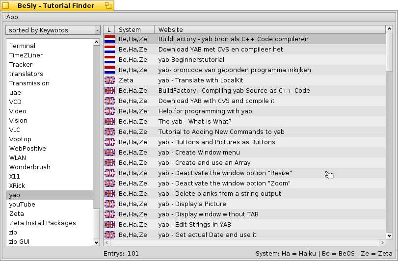Select the yab keyword

[50, 195]
